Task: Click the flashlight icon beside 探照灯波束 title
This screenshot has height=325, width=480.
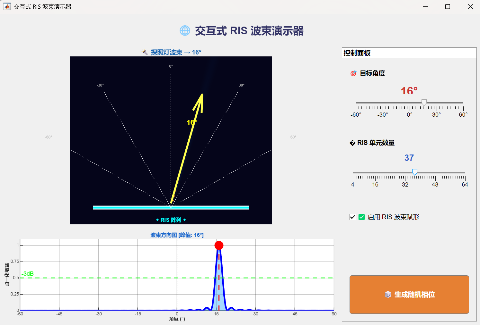Action: (145, 52)
